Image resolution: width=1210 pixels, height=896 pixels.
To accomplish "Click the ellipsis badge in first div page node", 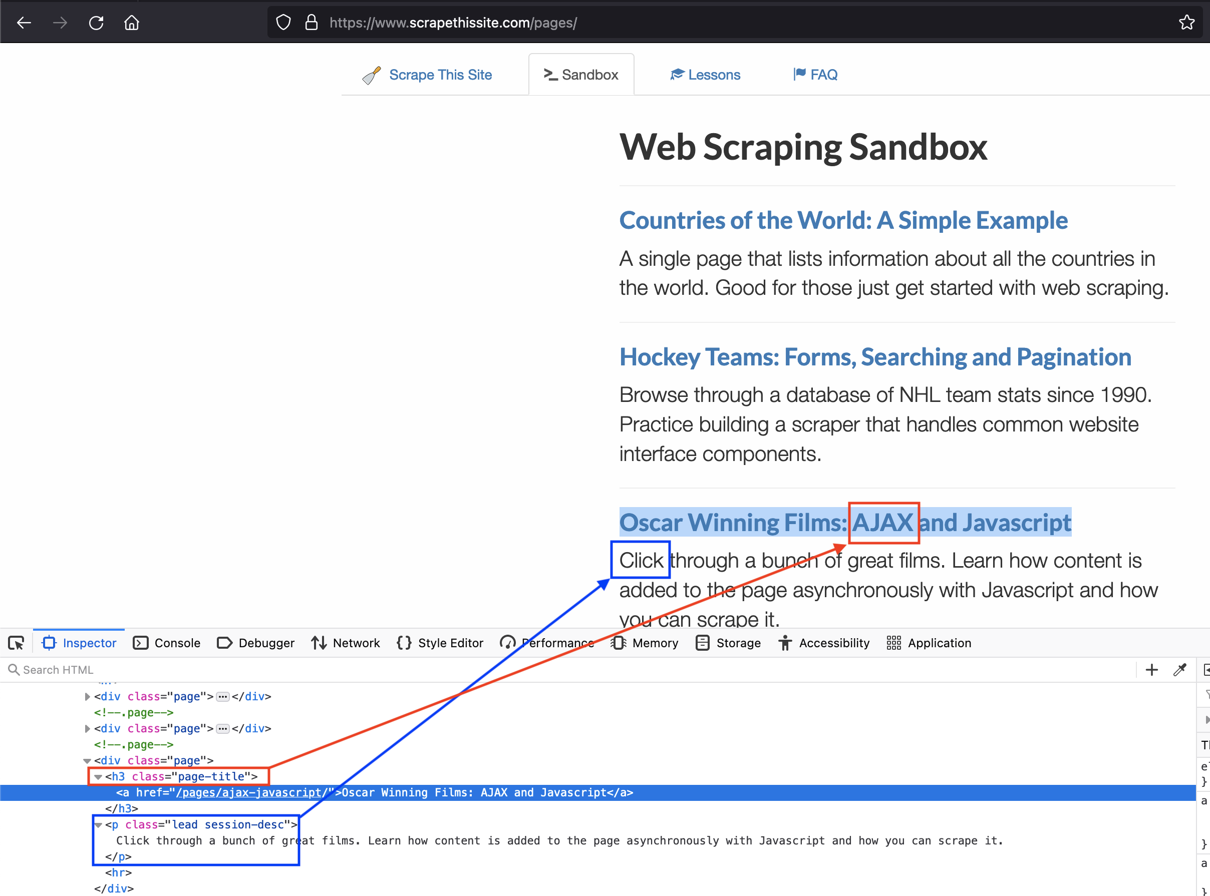I will (x=222, y=697).
